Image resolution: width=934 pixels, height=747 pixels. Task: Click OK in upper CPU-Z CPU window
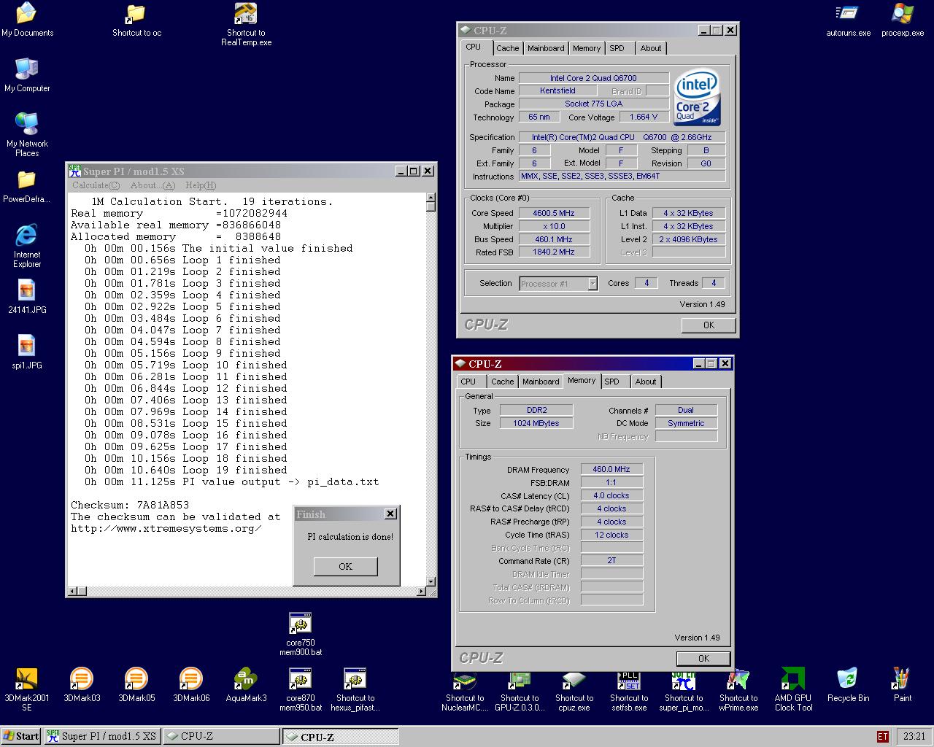pyautogui.click(x=709, y=325)
